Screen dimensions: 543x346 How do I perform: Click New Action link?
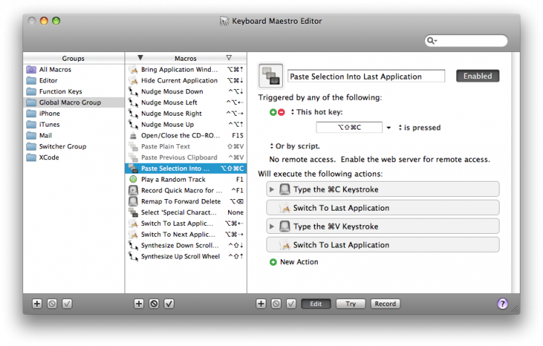click(299, 262)
